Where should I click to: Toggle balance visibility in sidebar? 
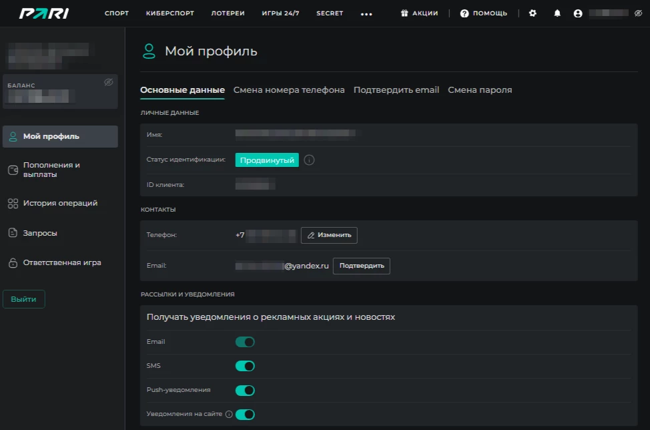109,82
